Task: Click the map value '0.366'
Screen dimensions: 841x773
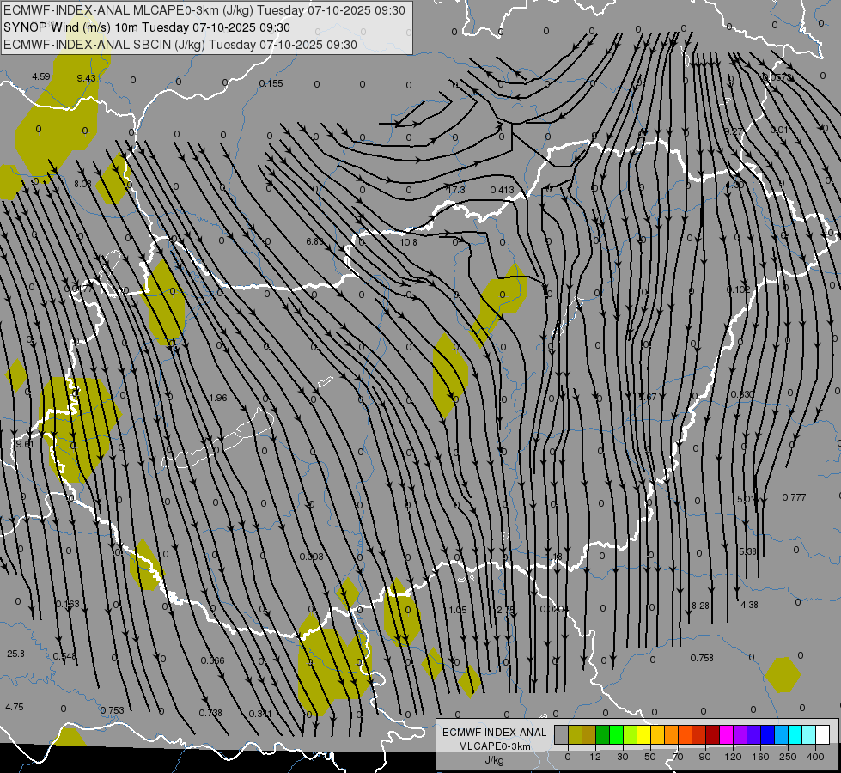Action: [x=212, y=660]
